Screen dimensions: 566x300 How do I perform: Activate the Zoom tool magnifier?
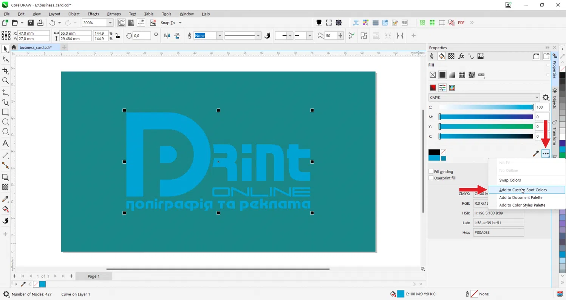pyautogui.click(x=5, y=81)
